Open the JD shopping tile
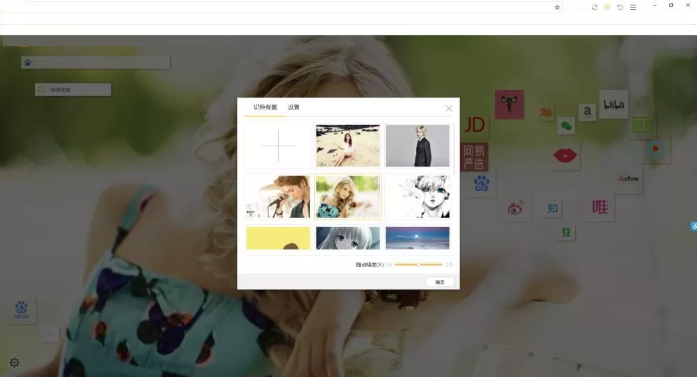This screenshot has height=377, width=697. coord(474,125)
